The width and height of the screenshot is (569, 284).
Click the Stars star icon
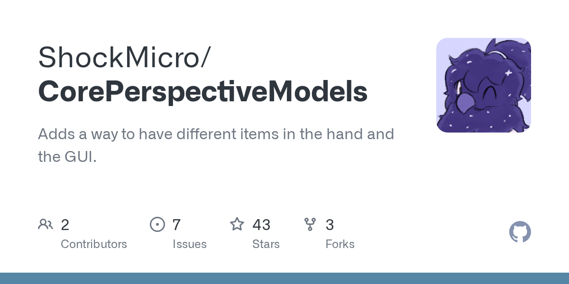coord(237,224)
